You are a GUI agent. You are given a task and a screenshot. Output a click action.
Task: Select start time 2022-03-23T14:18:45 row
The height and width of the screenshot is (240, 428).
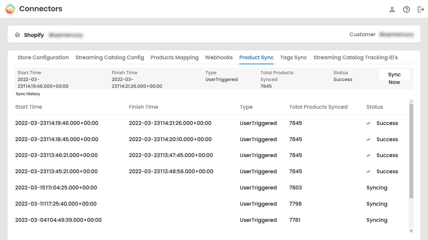pos(57,139)
